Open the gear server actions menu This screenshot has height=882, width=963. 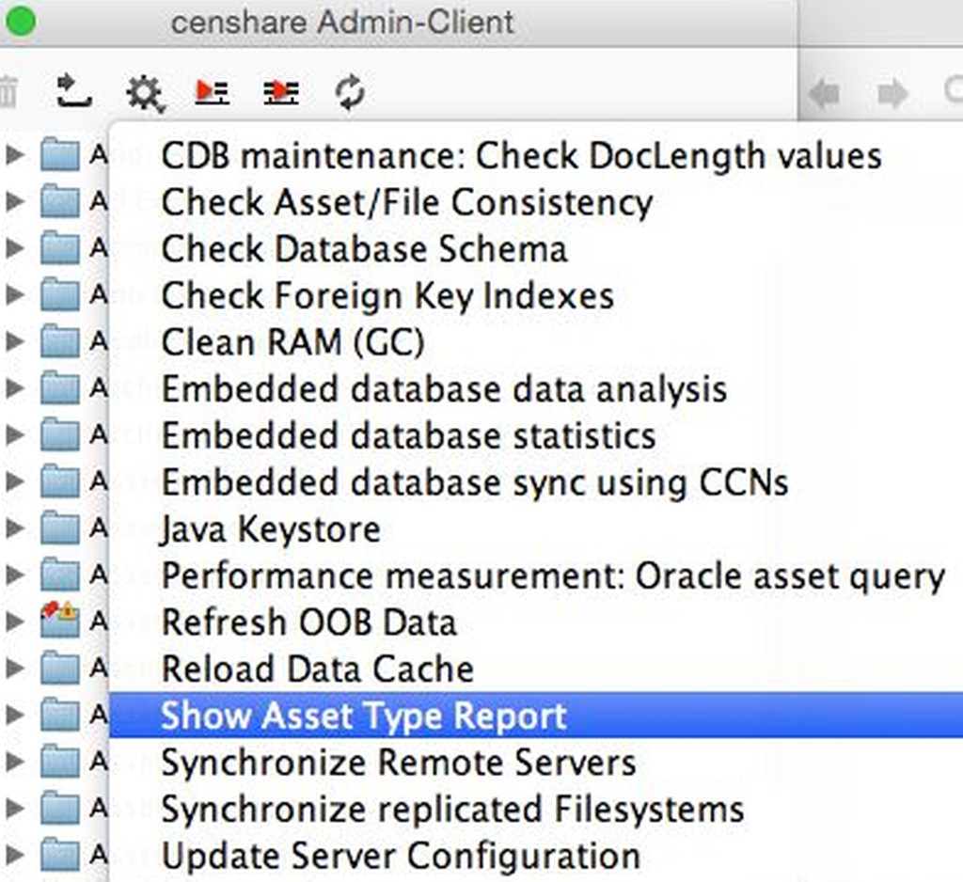(146, 92)
